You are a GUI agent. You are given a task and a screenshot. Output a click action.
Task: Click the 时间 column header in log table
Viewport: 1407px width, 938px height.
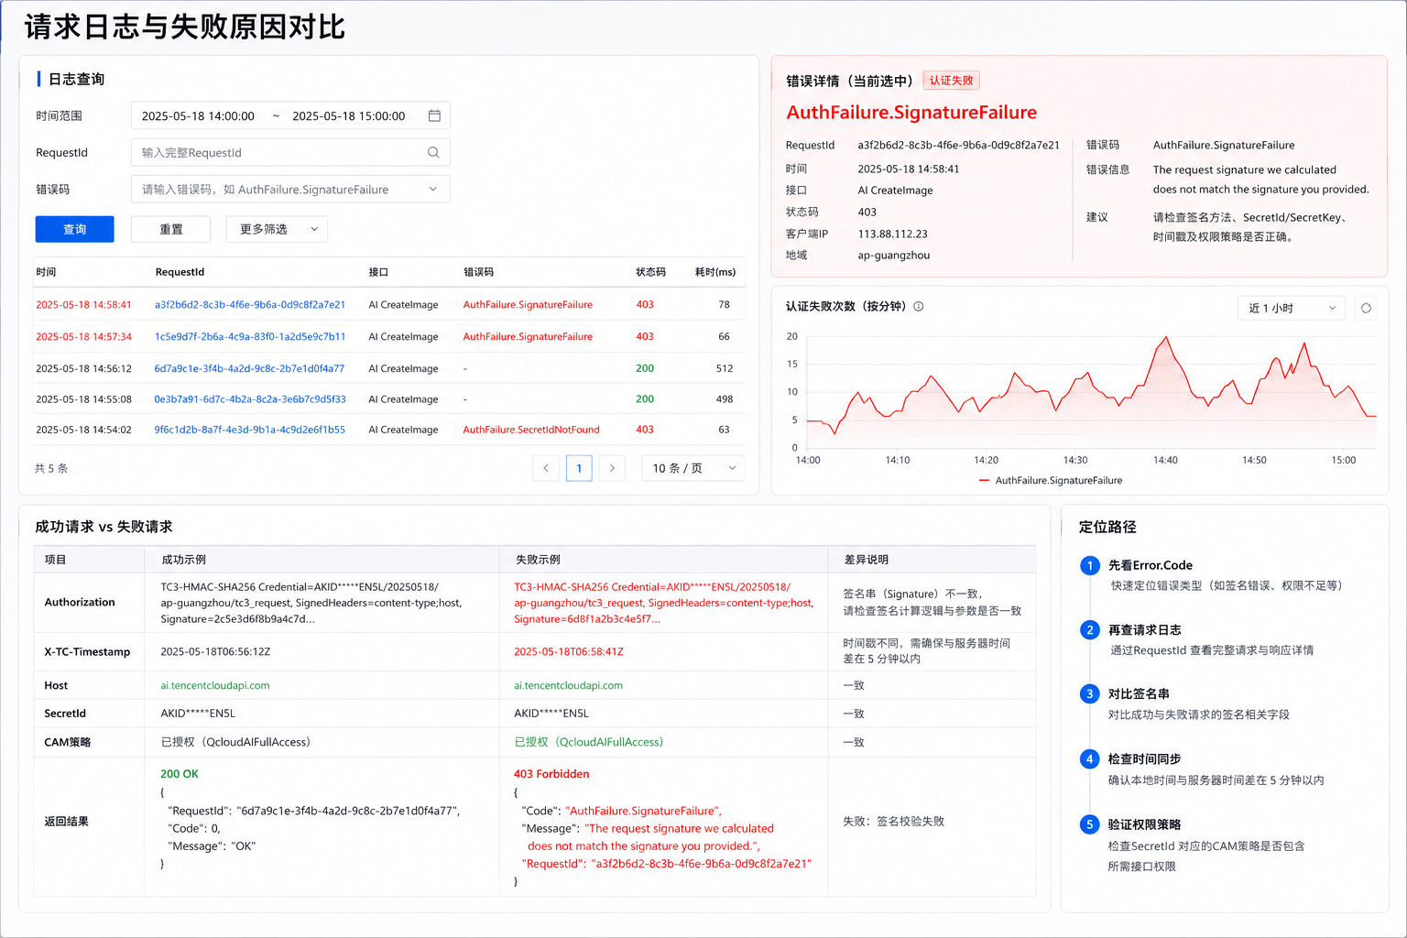[46, 272]
